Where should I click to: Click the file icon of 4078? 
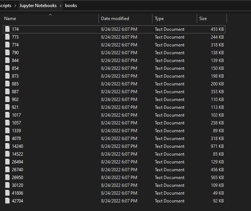[x=7, y=139]
